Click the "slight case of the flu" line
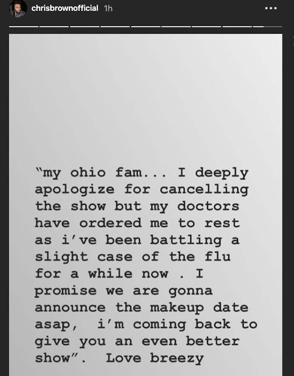This screenshot has height=376, width=294. (x=133, y=257)
